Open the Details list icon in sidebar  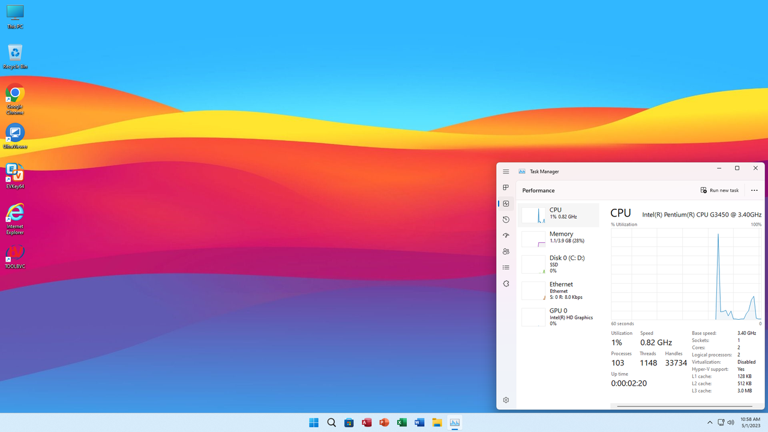pyautogui.click(x=506, y=268)
